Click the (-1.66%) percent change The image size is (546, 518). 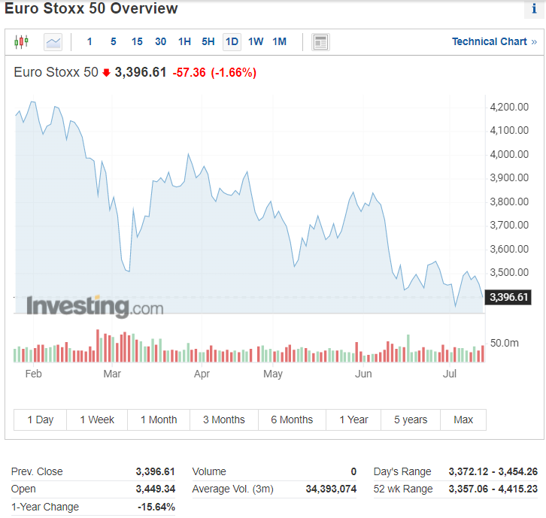pyautogui.click(x=234, y=73)
